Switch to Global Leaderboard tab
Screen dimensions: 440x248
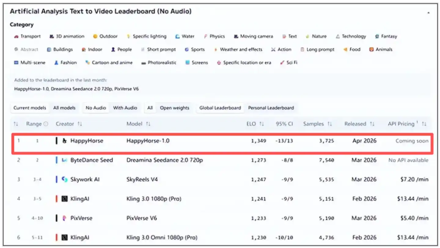click(x=220, y=108)
